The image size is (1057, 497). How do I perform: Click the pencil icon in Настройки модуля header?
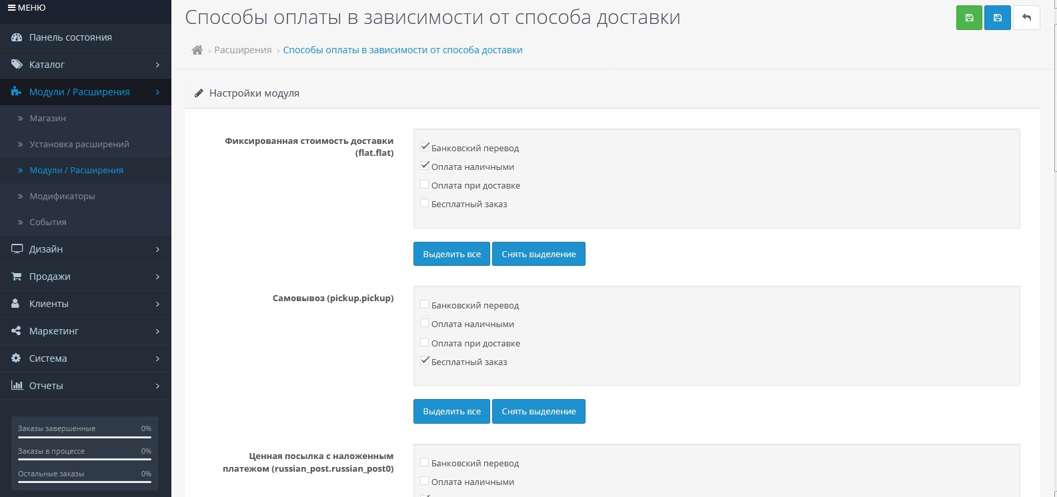[x=199, y=93]
